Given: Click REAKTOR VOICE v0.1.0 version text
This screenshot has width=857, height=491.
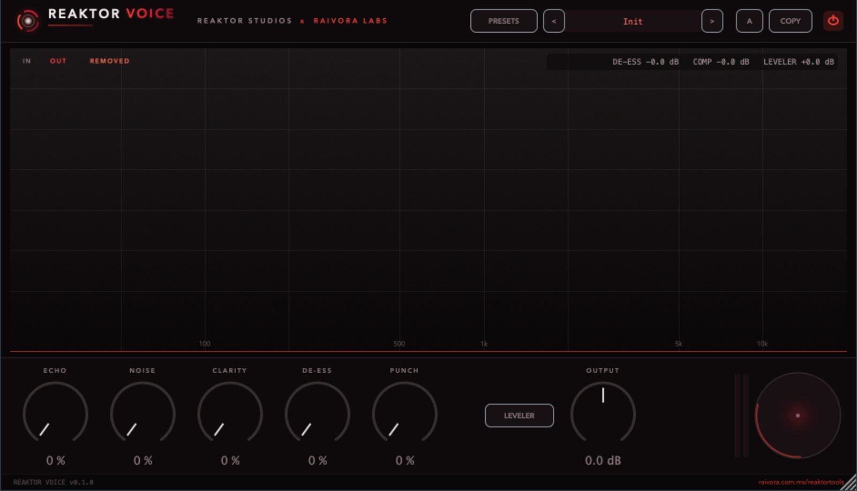Looking at the screenshot, I should (x=53, y=482).
